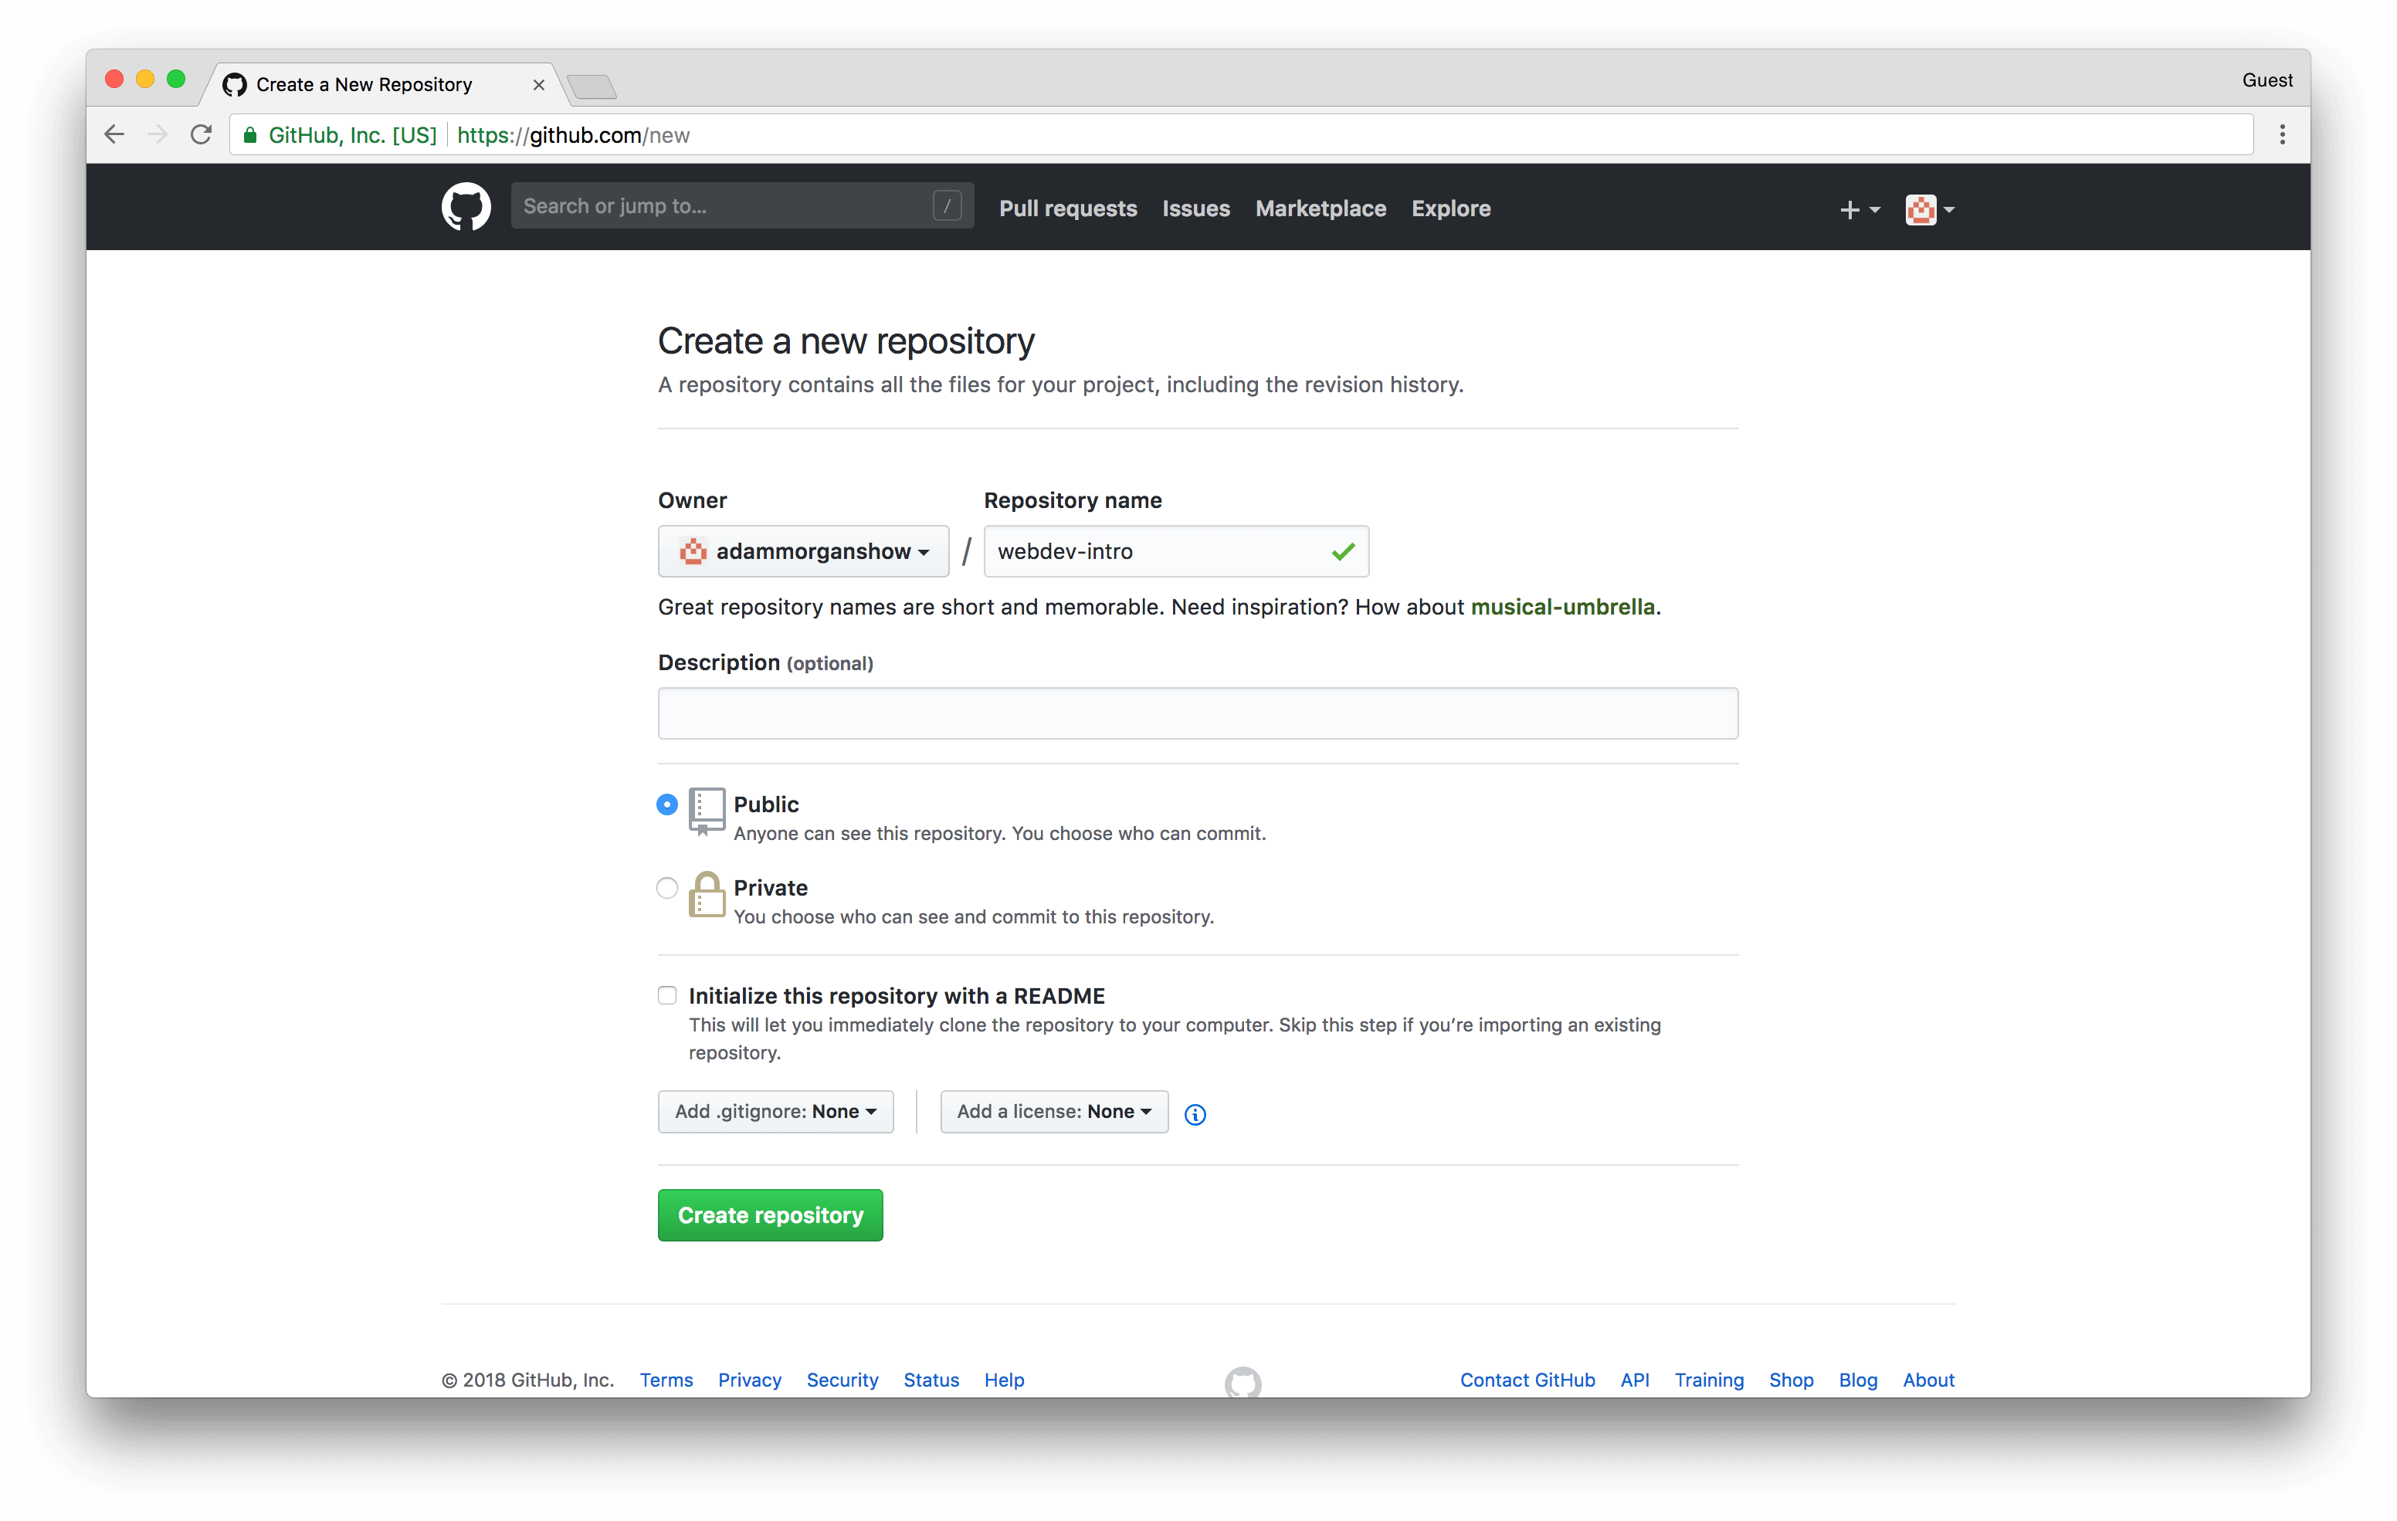Go to Marketplace in the header

(1320, 208)
